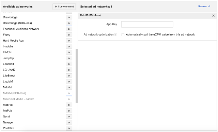218x132 pixels.
Task: Focus the App Key input field
Action: tap(147, 24)
